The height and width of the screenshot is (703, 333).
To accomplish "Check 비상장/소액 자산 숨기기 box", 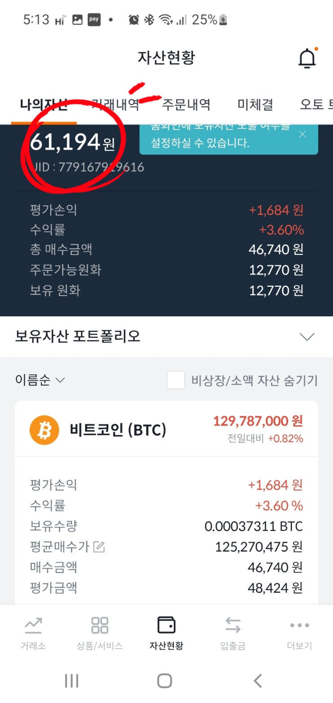I will (x=176, y=380).
